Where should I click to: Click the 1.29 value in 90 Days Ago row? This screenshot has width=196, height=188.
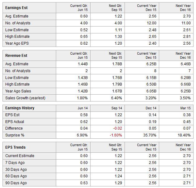point(118,183)
